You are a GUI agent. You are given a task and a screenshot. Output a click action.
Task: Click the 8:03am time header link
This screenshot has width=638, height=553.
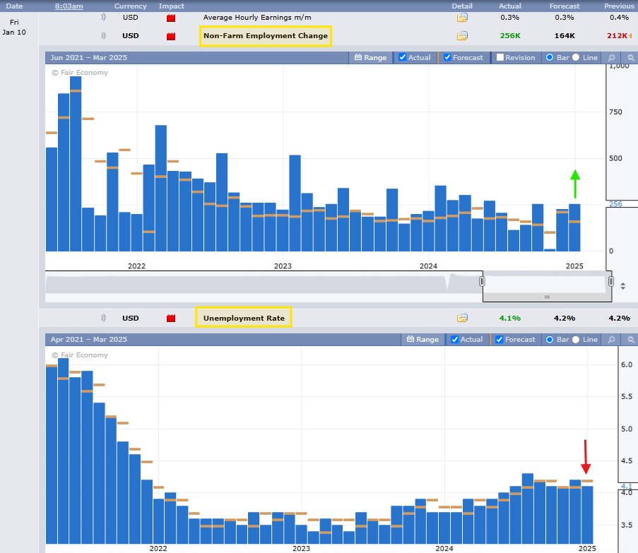point(69,6)
